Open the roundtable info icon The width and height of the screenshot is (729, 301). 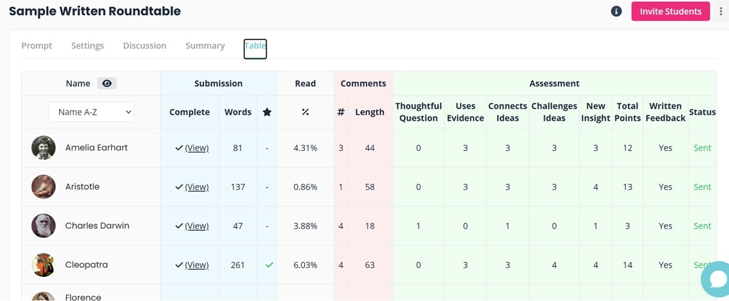[x=616, y=12]
